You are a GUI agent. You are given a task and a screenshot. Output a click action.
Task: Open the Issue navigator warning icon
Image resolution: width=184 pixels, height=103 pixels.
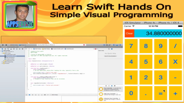point(11,49)
